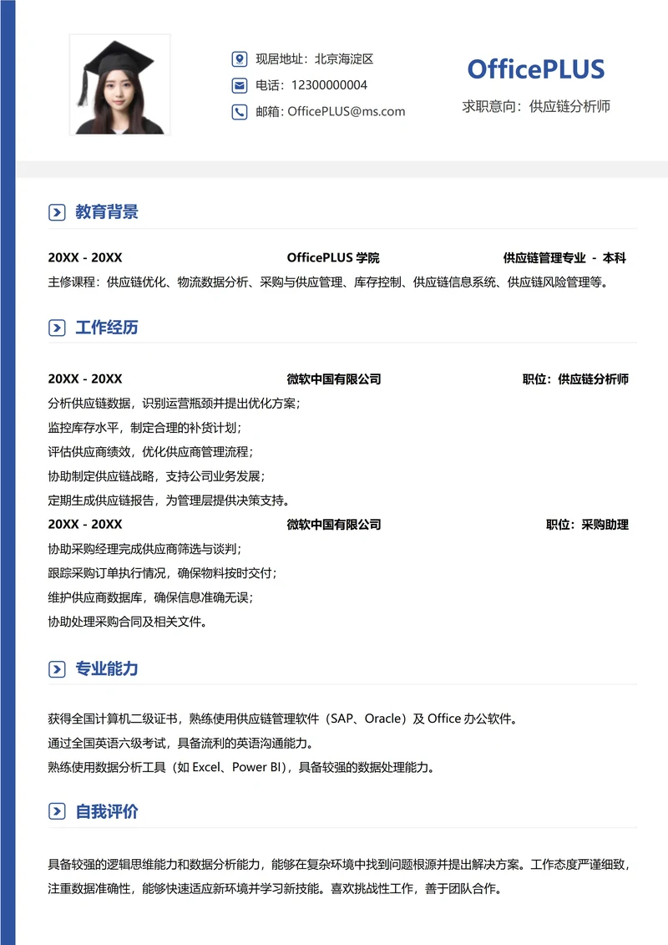Select line 获得全国计算机二级证书
668x945 pixels.
283,719
